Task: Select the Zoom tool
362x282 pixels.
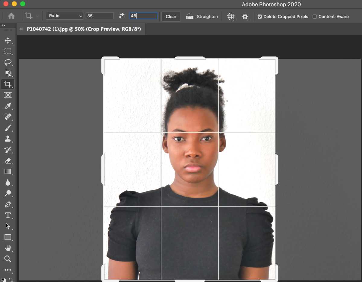Action: point(8,259)
